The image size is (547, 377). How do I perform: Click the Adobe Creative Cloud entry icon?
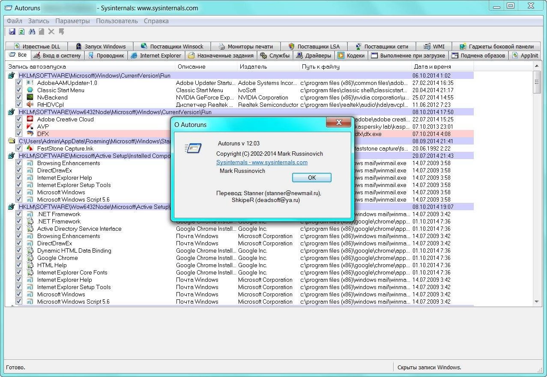pos(30,119)
